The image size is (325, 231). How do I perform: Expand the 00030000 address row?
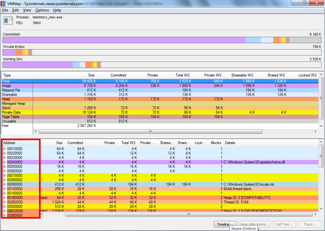[x=4, y=158]
